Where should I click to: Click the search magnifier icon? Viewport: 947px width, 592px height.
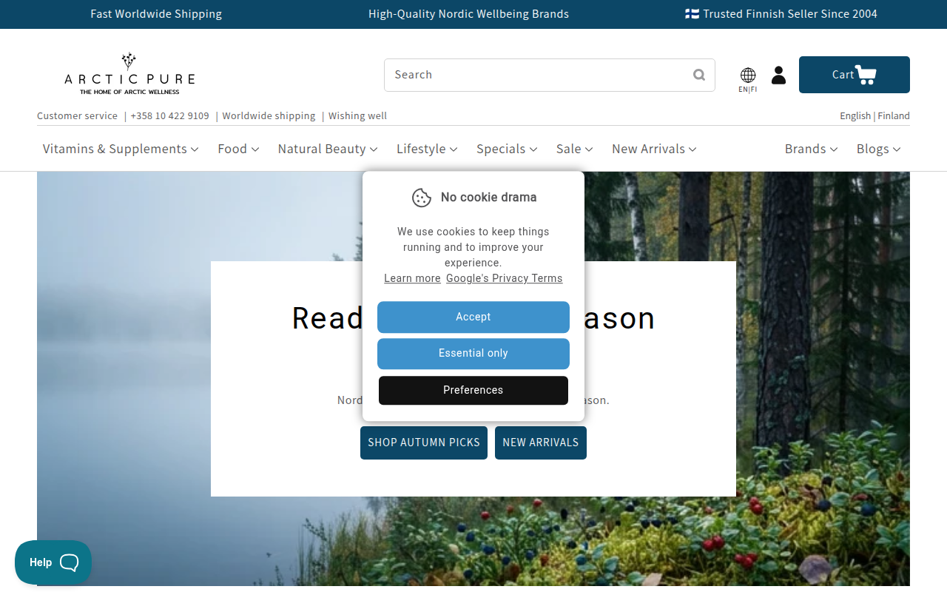click(699, 75)
